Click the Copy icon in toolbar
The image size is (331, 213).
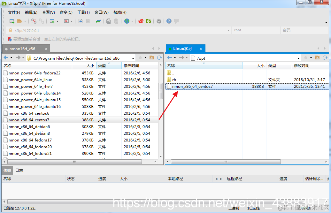click(x=108, y=21)
